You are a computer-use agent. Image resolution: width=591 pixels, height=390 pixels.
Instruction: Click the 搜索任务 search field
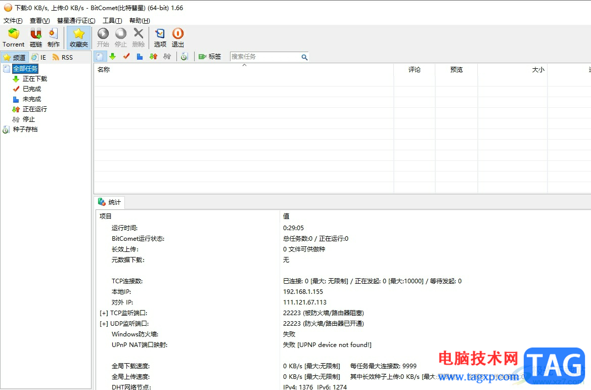(x=265, y=57)
